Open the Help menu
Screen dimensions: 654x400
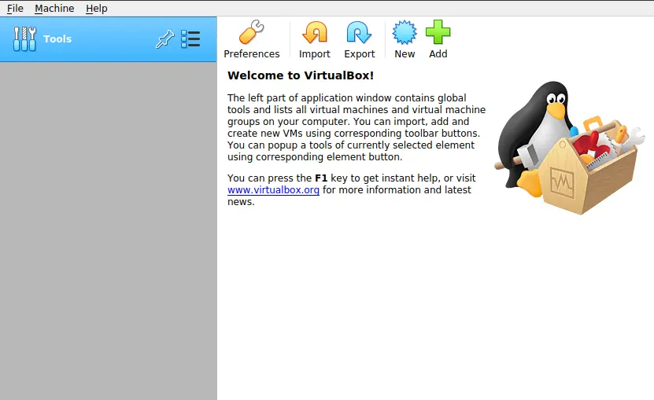coord(96,9)
